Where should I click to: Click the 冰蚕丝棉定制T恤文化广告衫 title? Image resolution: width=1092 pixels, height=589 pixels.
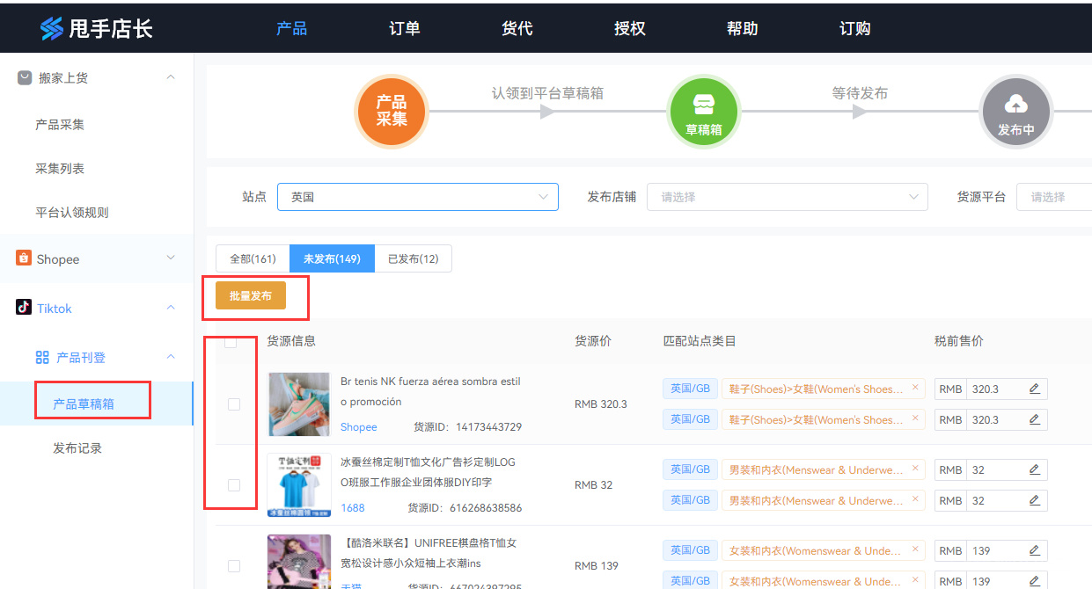429,472
